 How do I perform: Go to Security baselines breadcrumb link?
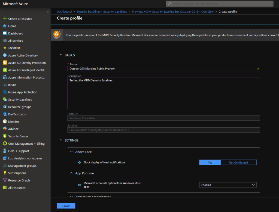click(x=102, y=11)
